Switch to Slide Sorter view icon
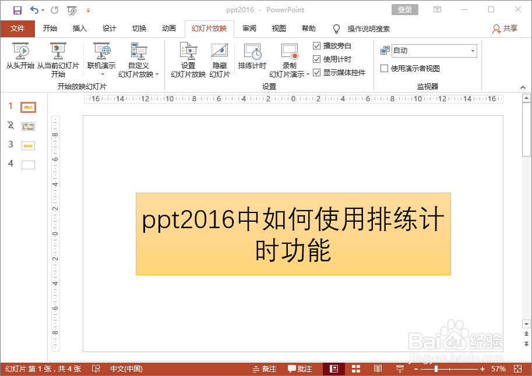The height and width of the screenshot is (376, 532). pyautogui.click(x=356, y=368)
